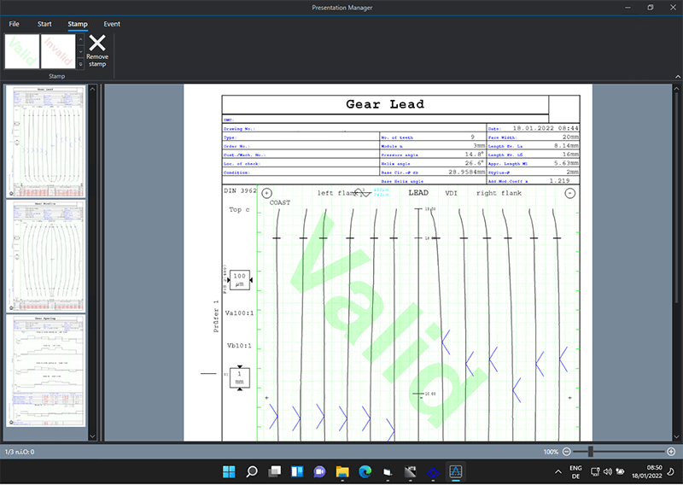Zoom out with the minus button
Screen dimensions: 683x485
(x=566, y=452)
